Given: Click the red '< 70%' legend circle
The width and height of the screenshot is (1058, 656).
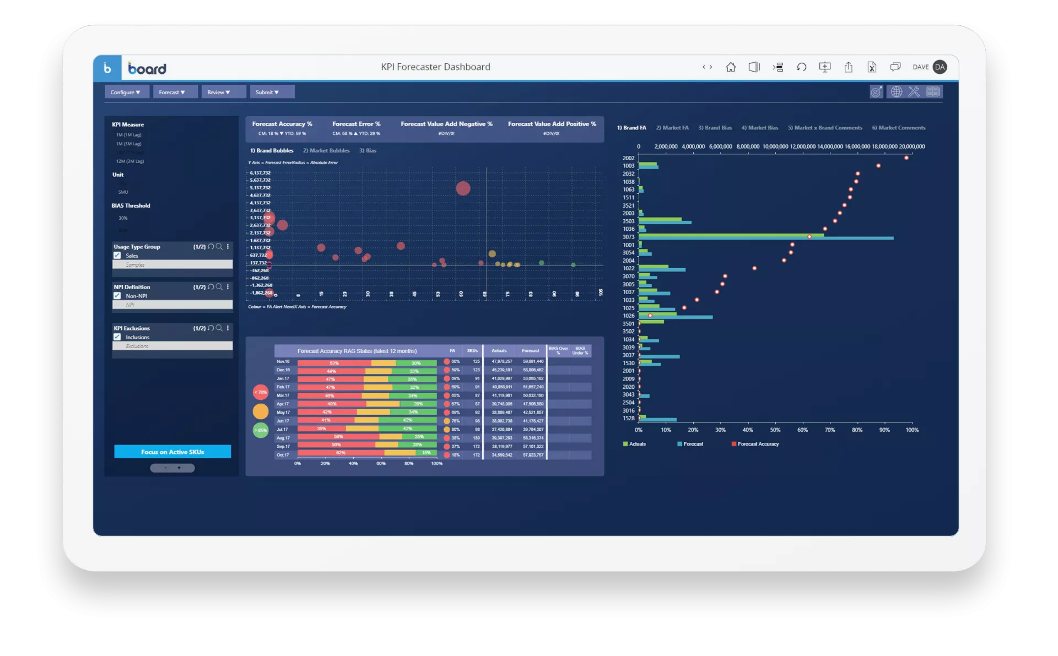Looking at the screenshot, I should (x=261, y=392).
